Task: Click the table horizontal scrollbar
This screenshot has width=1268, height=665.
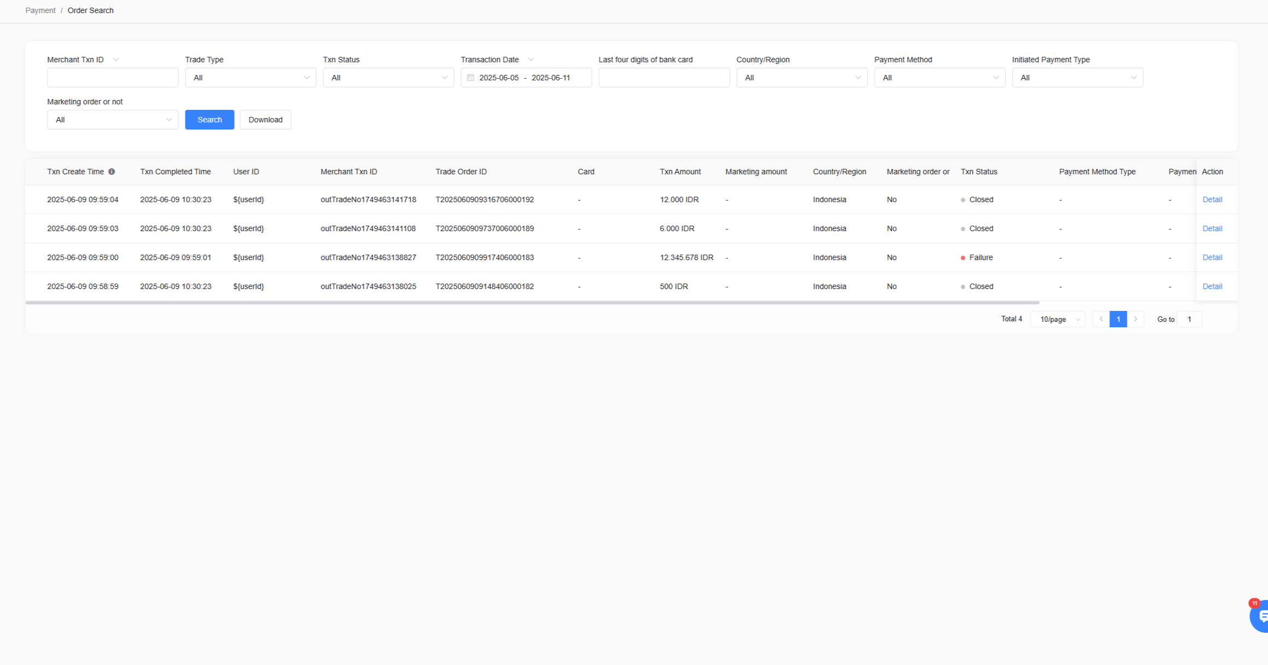Action: (x=532, y=302)
